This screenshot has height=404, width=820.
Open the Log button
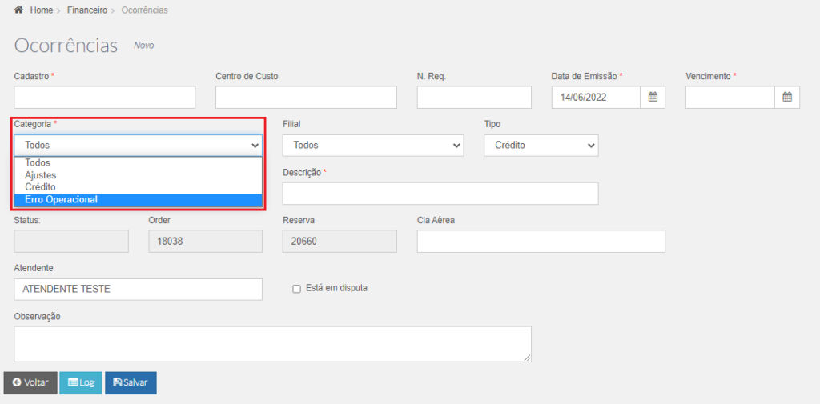coord(81,382)
